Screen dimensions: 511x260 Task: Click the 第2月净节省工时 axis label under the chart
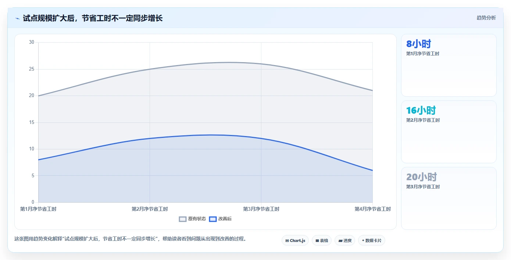(x=150, y=209)
